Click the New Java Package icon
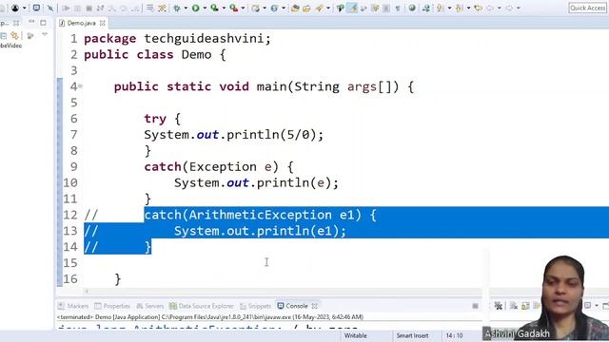 click(255, 8)
